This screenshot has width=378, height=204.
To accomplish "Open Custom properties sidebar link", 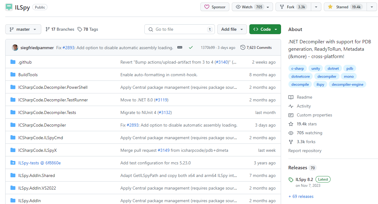I will pos(310,115).
